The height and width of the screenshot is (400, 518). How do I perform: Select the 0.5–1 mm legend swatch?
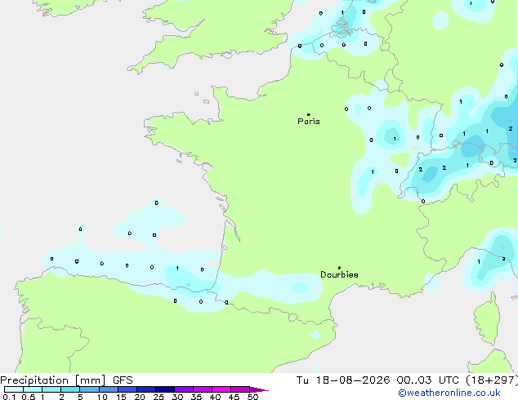[x=33, y=389]
